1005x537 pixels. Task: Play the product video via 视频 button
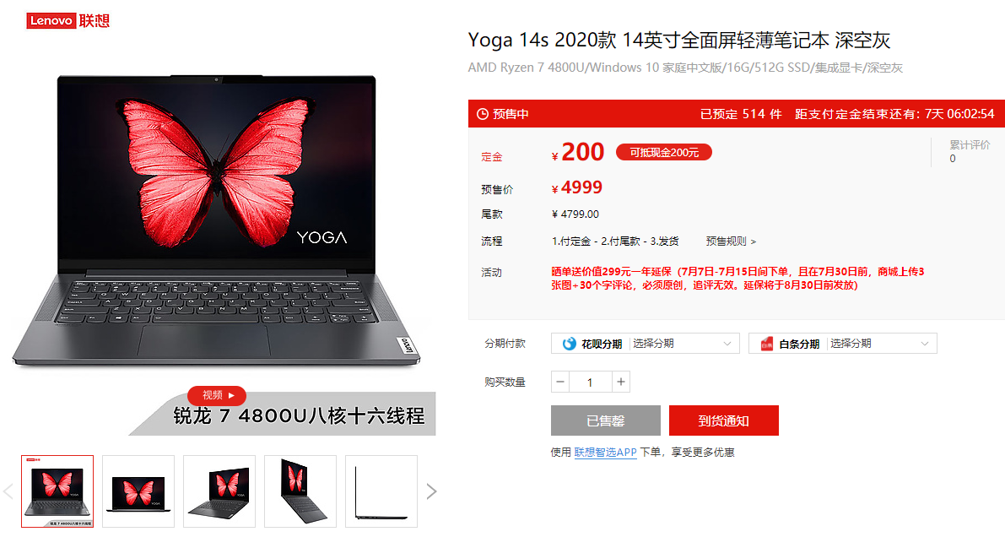click(x=217, y=395)
